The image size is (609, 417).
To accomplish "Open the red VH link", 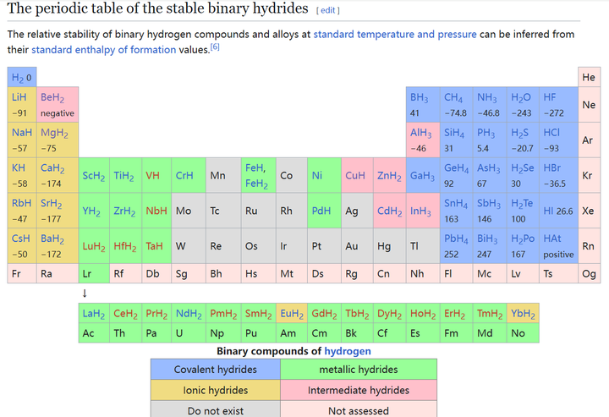I will click(x=152, y=175).
